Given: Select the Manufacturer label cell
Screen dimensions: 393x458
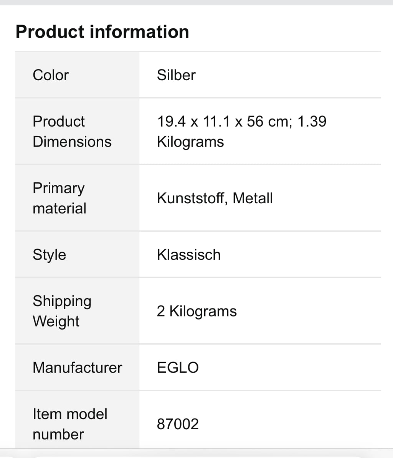Looking at the screenshot, I should tap(77, 367).
